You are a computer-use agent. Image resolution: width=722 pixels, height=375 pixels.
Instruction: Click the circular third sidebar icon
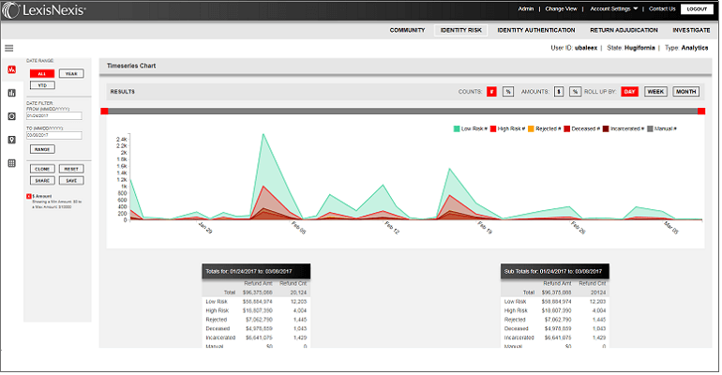pyautogui.click(x=12, y=116)
